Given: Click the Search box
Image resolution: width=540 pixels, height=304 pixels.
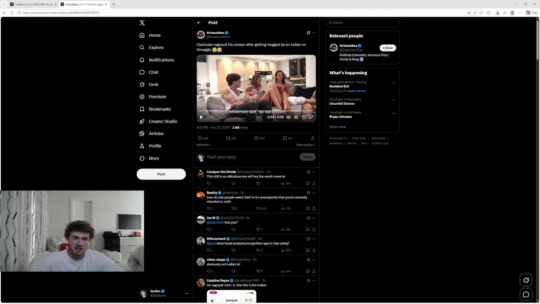Looking at the screenshot, I should pos(362,23).
